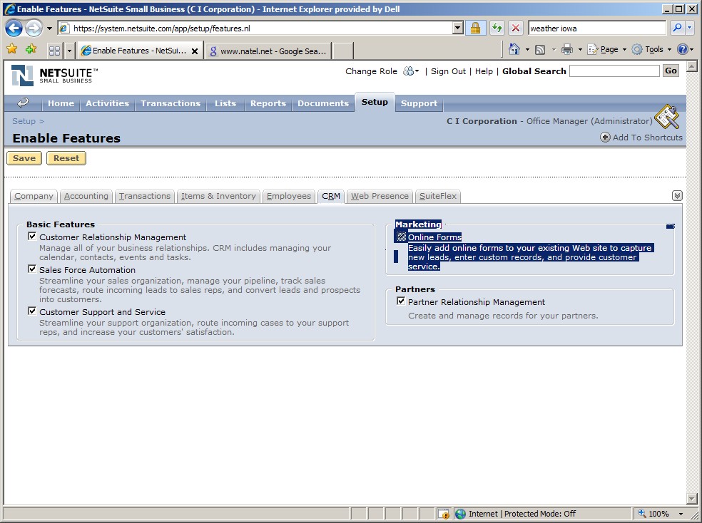Click the Global Search input field

(614, 71)
